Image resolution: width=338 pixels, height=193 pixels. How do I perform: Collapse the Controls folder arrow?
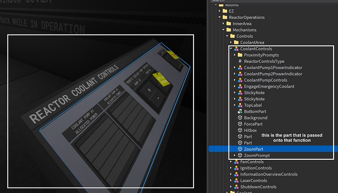coord(227,36)
